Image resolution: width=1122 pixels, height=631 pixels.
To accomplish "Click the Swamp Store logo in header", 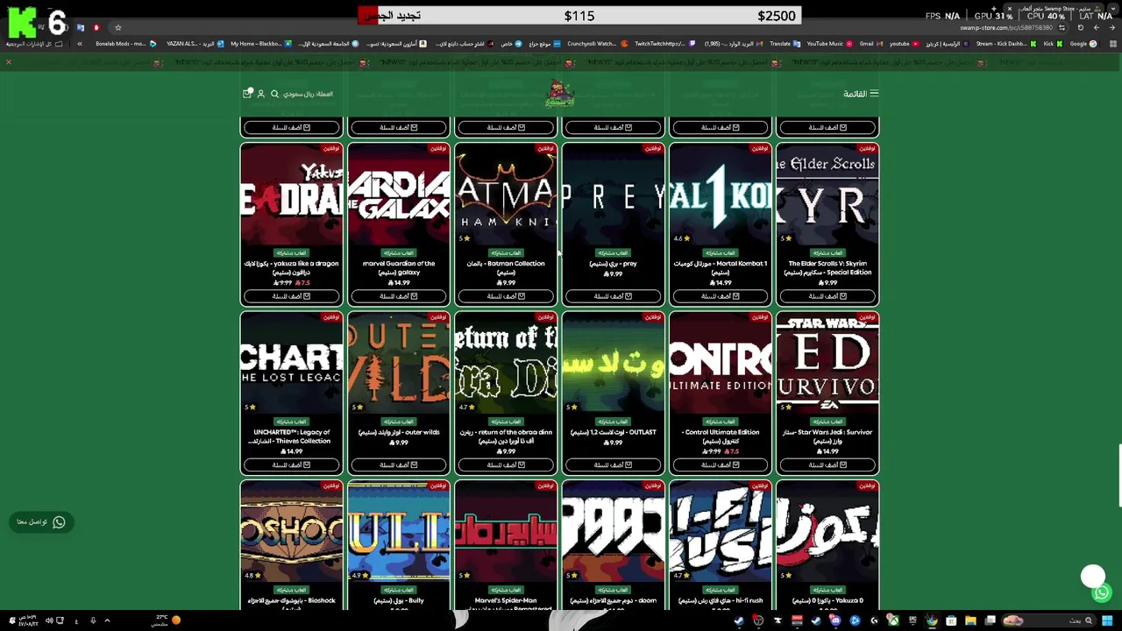I will pos(560,94).
